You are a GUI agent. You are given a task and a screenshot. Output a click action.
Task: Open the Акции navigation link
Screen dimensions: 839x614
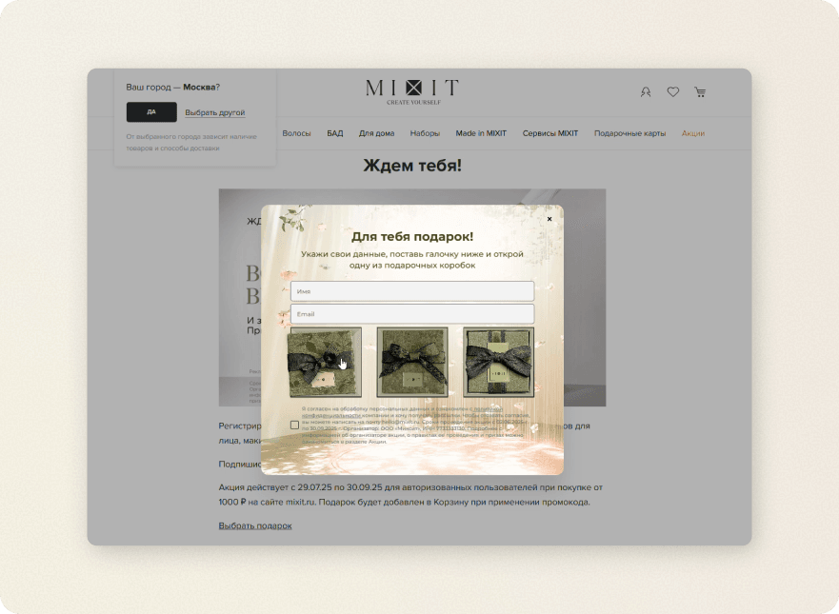tap(693, 133)
